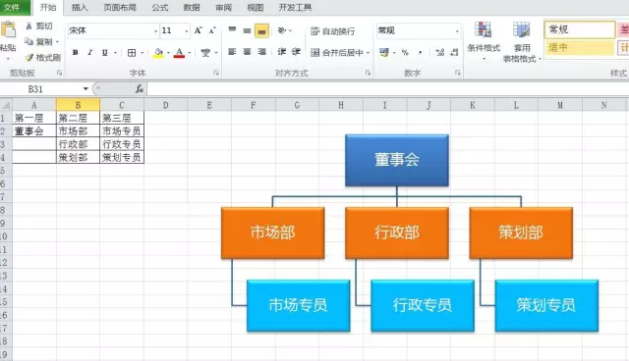
Task: Click the insert function fx icon
Action: pyautogui.click(x=140, y=89)
